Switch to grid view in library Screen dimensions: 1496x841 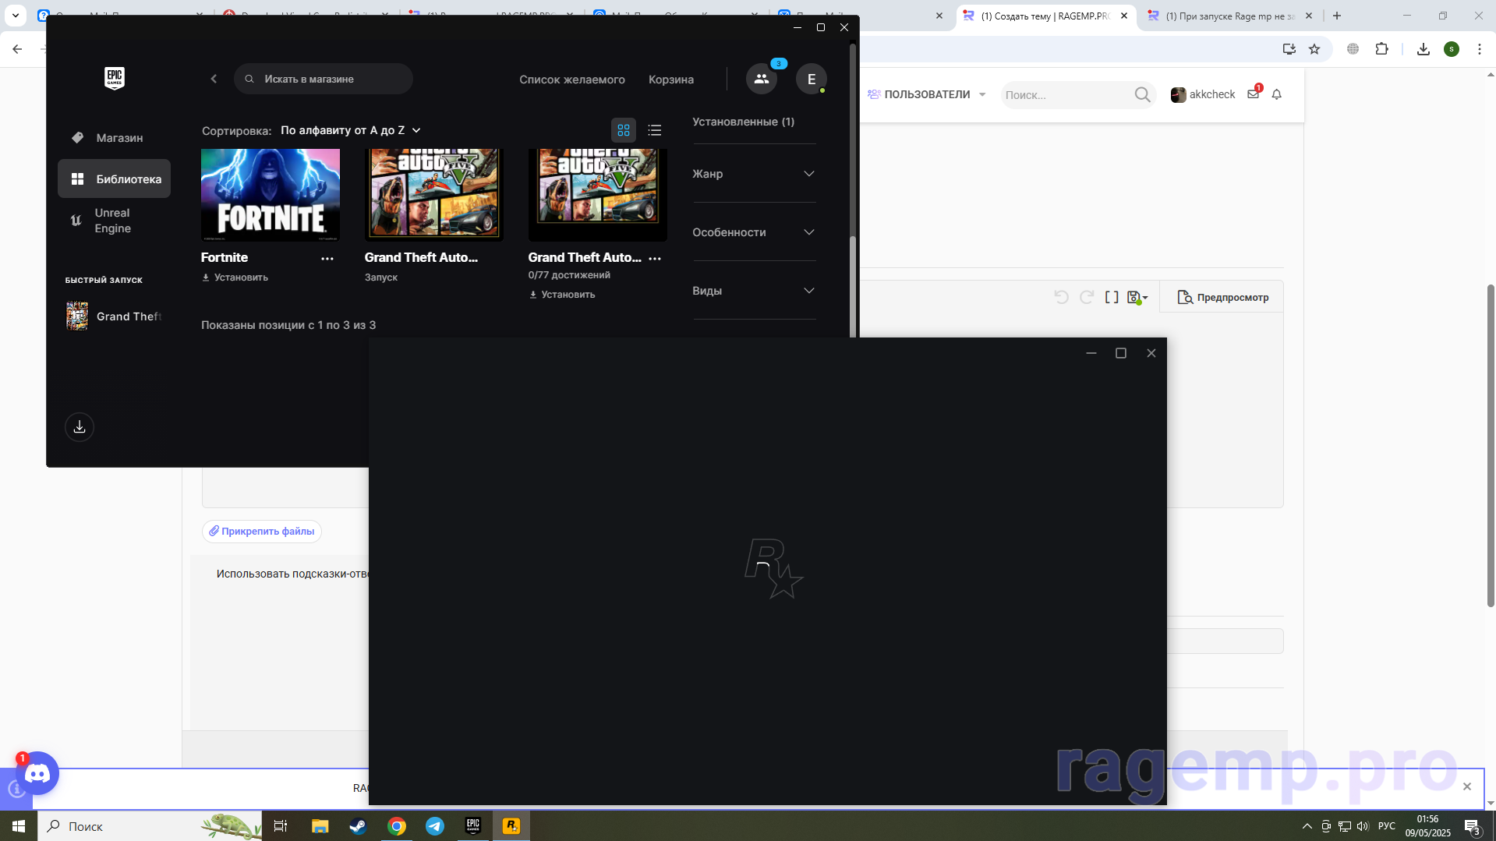624,130
